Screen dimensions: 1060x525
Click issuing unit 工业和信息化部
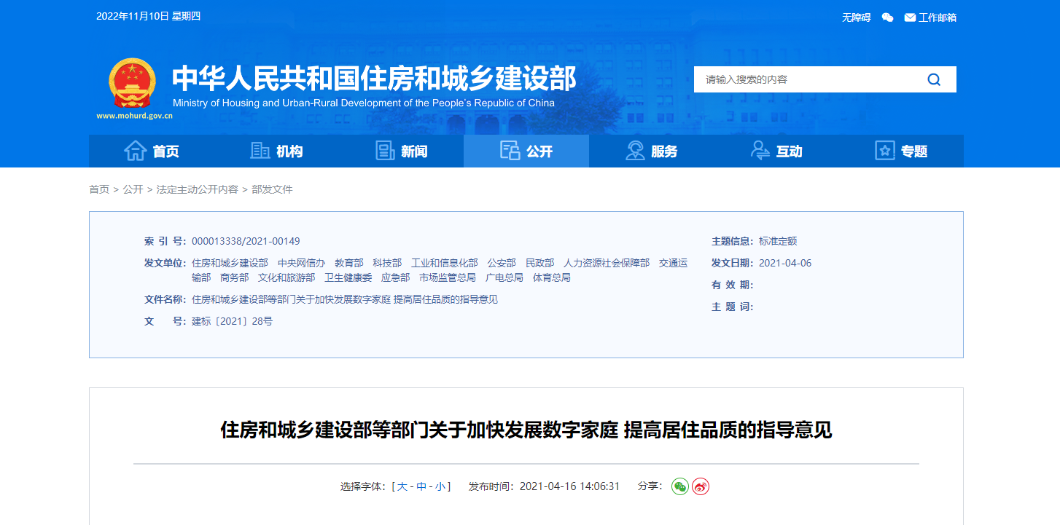(x=445, y=263)
